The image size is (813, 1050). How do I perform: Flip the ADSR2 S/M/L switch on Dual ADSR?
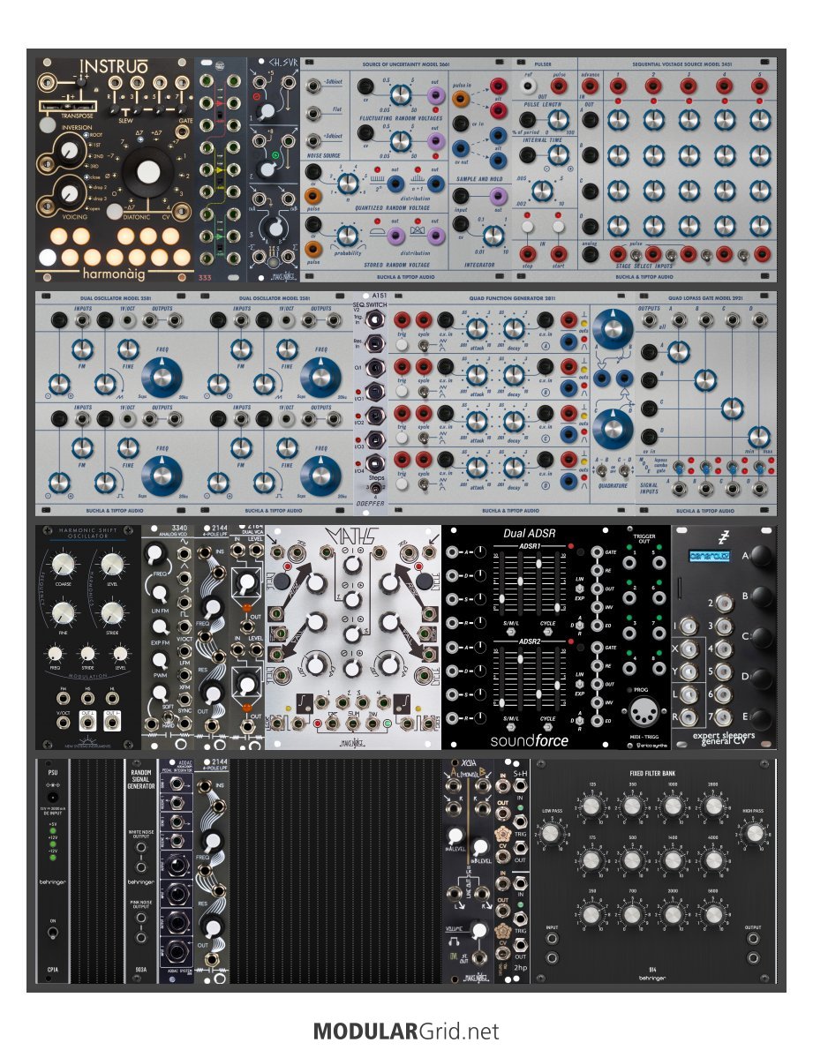point(511,726)
